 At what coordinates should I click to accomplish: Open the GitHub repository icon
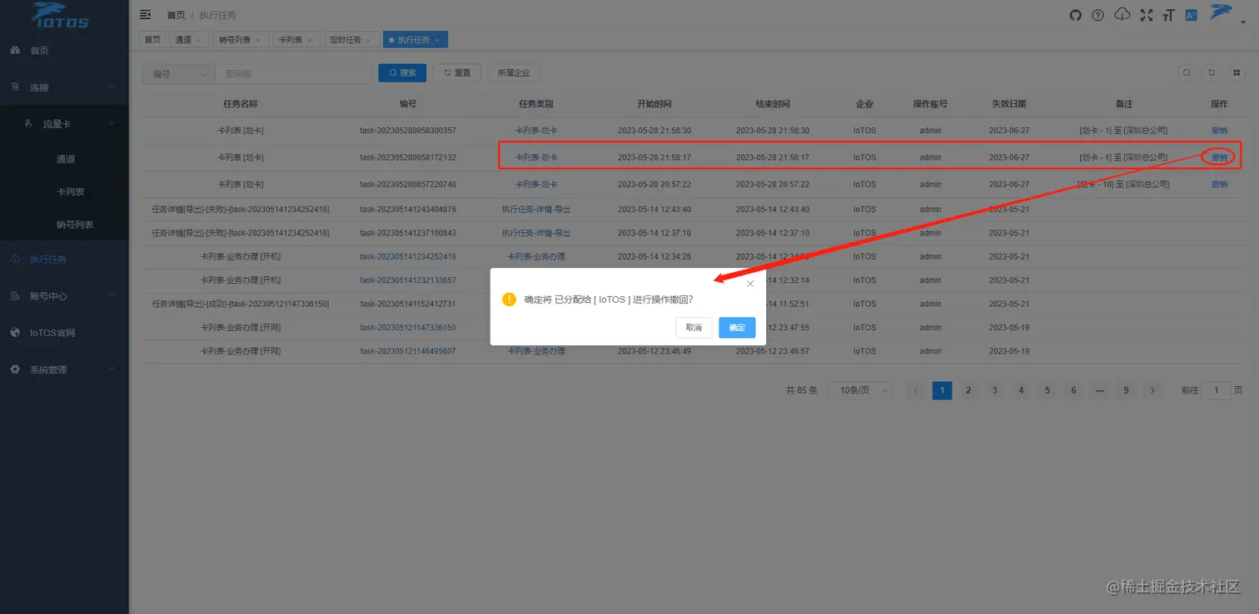pos(1076,14)
